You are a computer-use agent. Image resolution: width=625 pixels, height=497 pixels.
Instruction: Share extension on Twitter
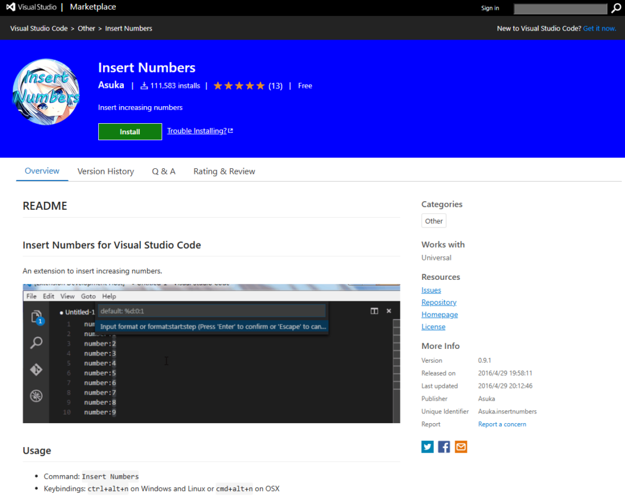point(427,446)
